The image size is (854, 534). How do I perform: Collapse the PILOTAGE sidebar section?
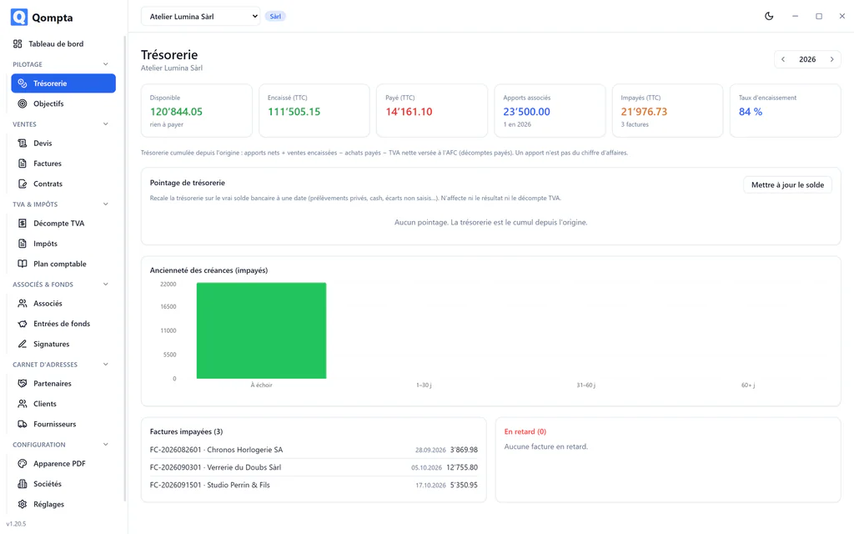pos(106,64)
